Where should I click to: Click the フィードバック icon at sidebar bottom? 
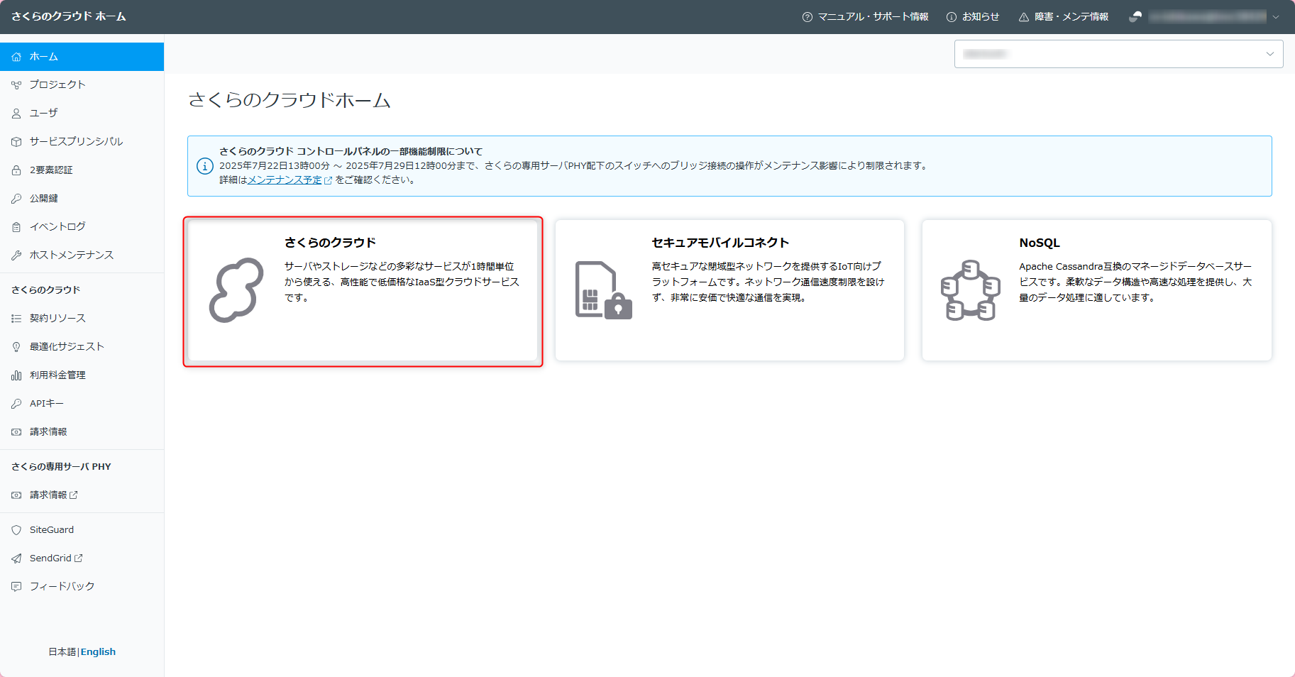tap(16, 585)
